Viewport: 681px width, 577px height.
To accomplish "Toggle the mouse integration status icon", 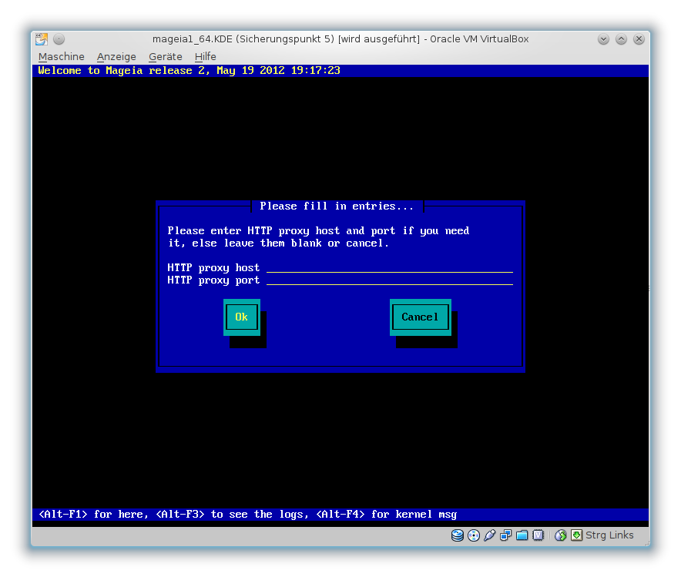I will point(561,535).
